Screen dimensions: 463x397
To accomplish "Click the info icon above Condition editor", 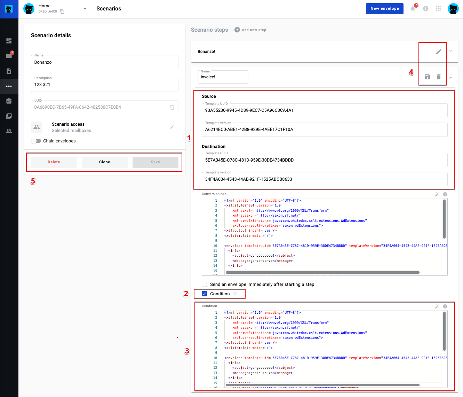I will (x=445, y=306).
